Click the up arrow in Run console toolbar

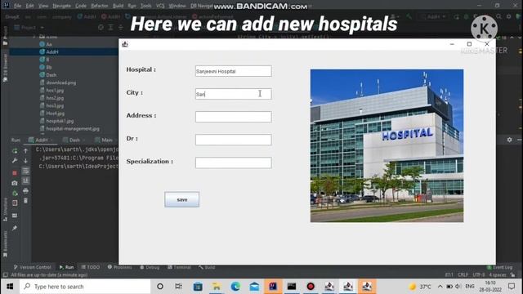coord(25,151)
